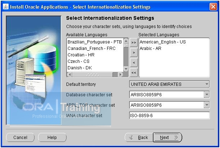The width and height of the screenshot is (220, 148).
Task: Click the horizontal scroll left arrow
Action: 70,74
